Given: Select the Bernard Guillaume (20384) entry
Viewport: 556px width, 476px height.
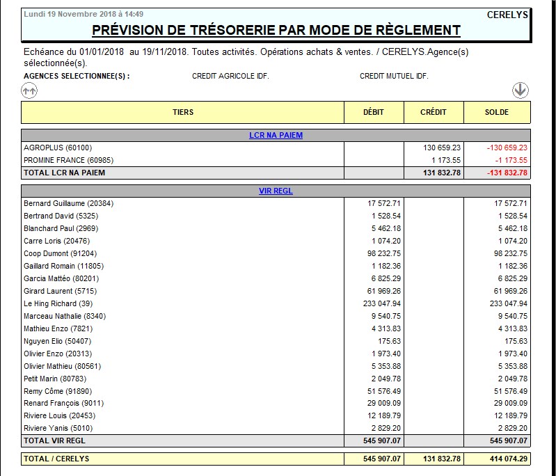Looking at the screenshot, I should click(68, 203).
